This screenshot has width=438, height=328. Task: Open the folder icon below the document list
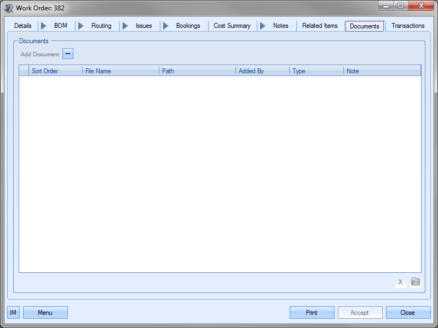pos(416,282)
